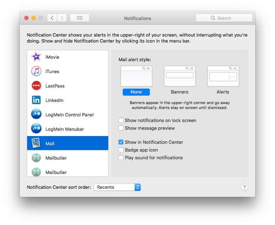The image size is (275, 225).
Task: Select LastPass name in list
Action: click(x=55, y=86)
